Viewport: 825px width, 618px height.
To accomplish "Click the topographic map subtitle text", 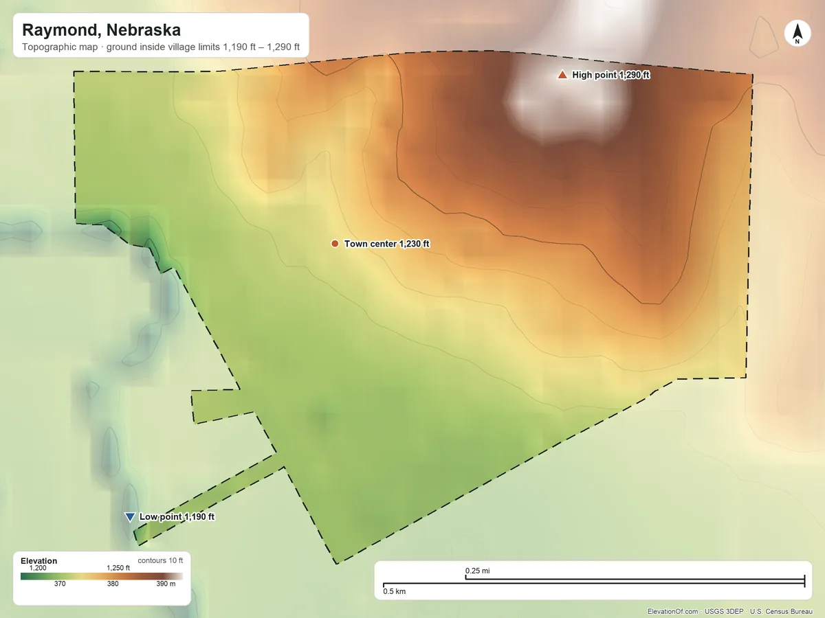I will pyautogui.click(x=161, y=48).
